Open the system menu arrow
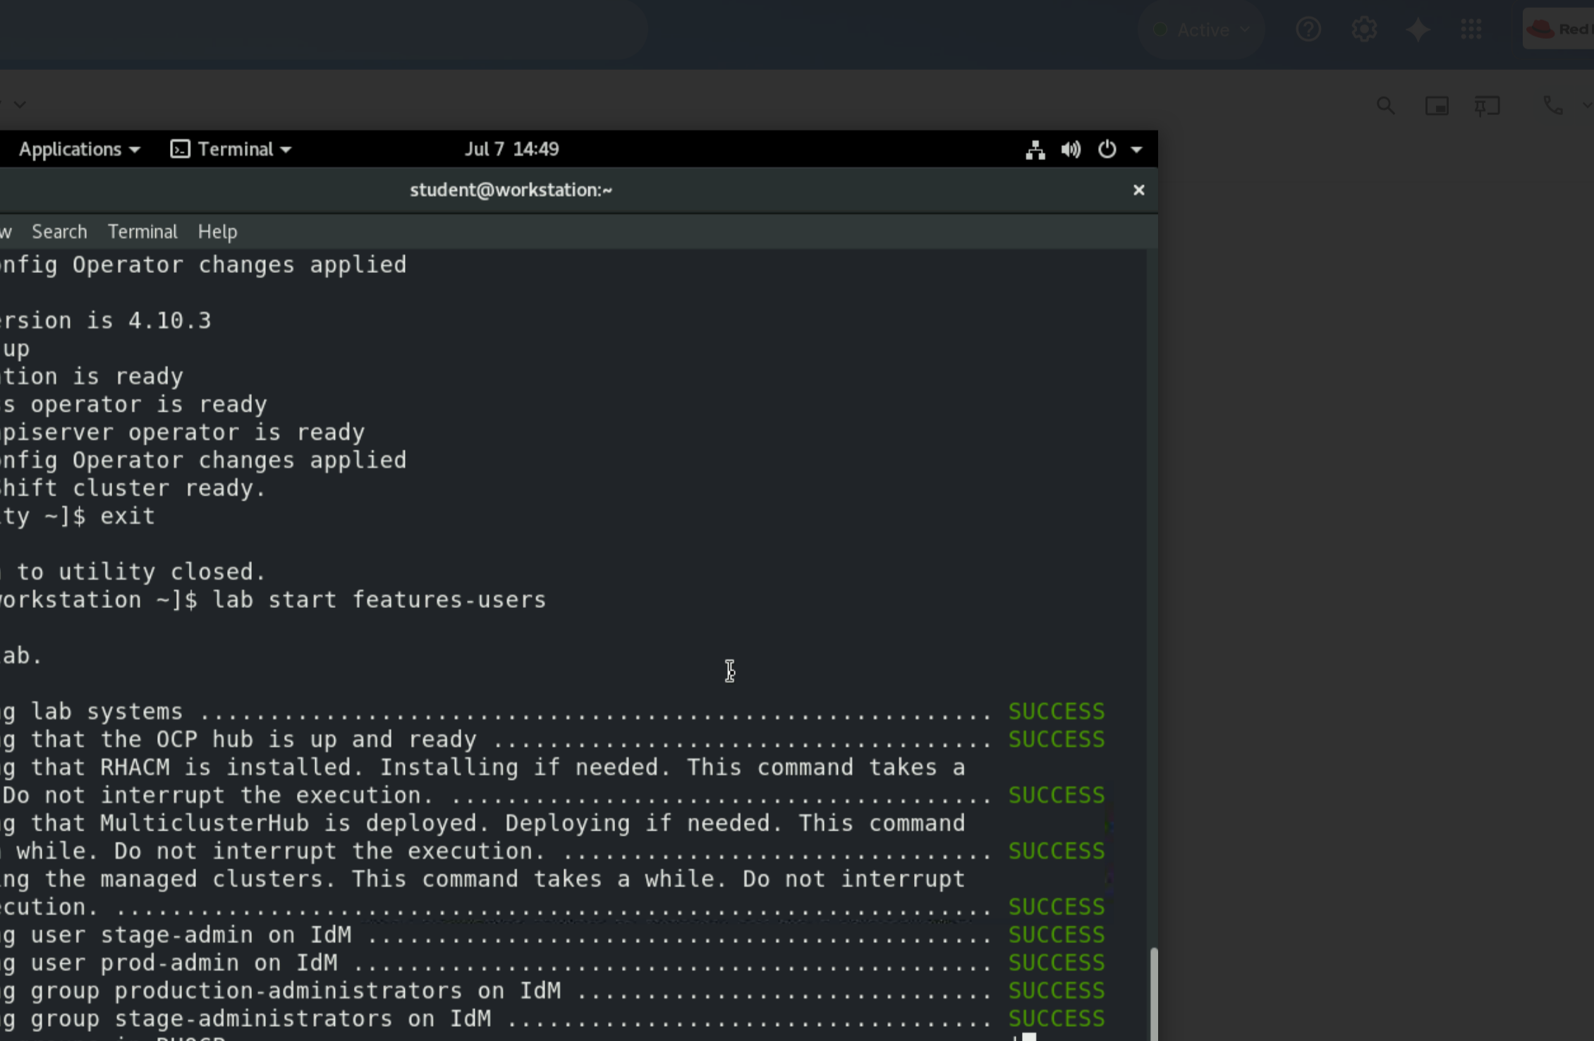The height and width of the screenshot is (1041, 1594). (1136, 150)
